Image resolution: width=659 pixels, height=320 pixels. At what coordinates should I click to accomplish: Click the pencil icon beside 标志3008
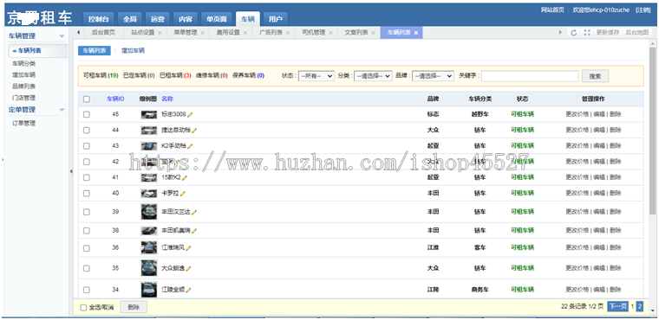click(x=190, y=114)
